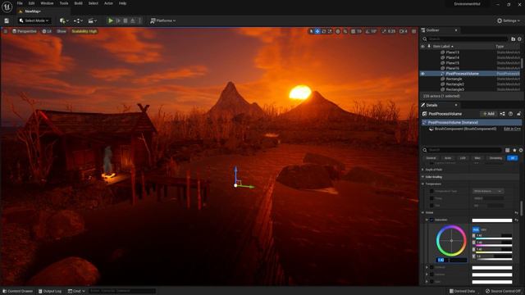This screenshot has width=525, height=295.
Task: Close the Outliner panel tab
Action: pos(456,30)
